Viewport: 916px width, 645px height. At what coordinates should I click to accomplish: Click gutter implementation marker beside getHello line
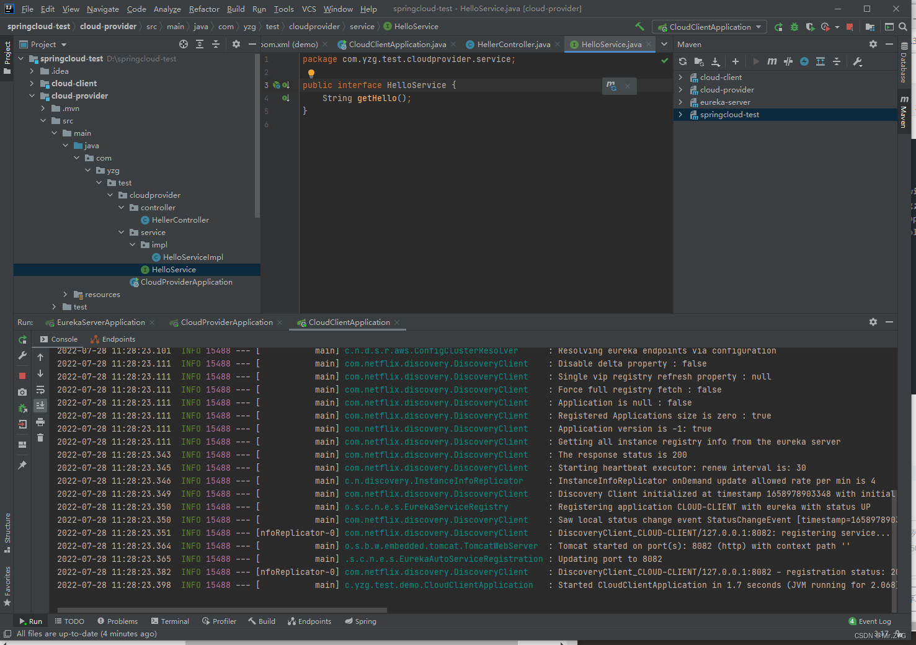click(x=285, y=98)
